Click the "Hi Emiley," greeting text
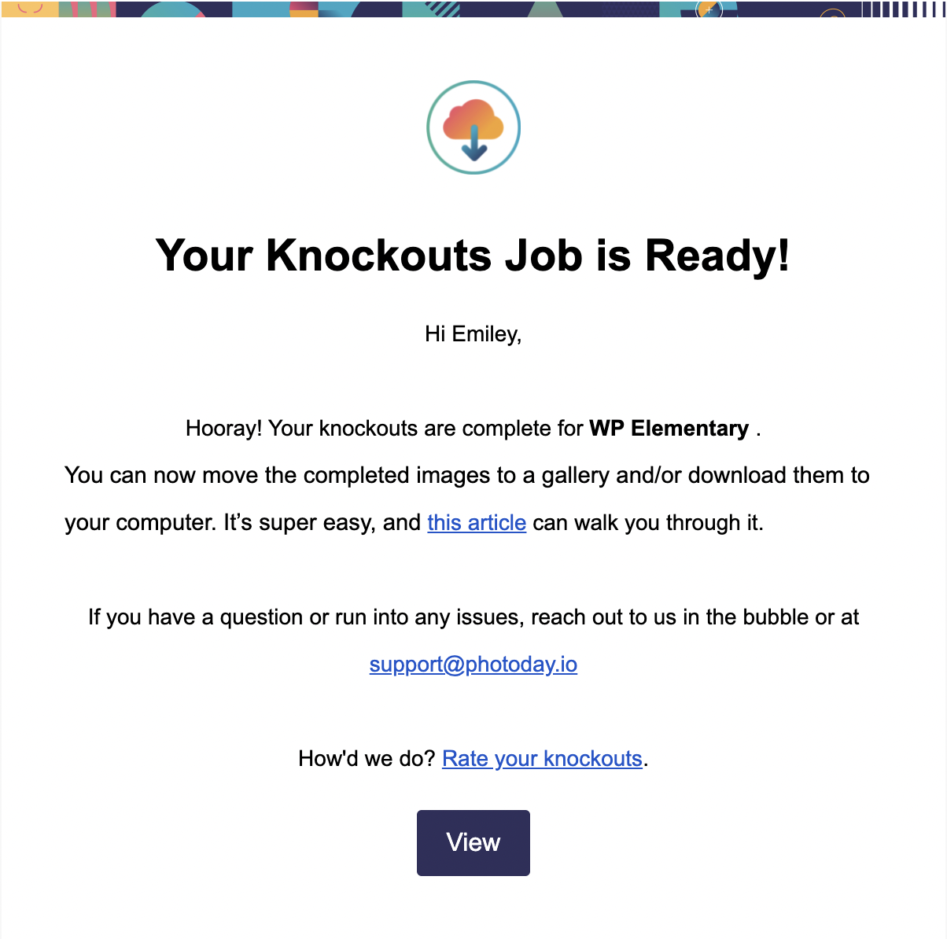 pyautogui.click(x=473, y=334)
